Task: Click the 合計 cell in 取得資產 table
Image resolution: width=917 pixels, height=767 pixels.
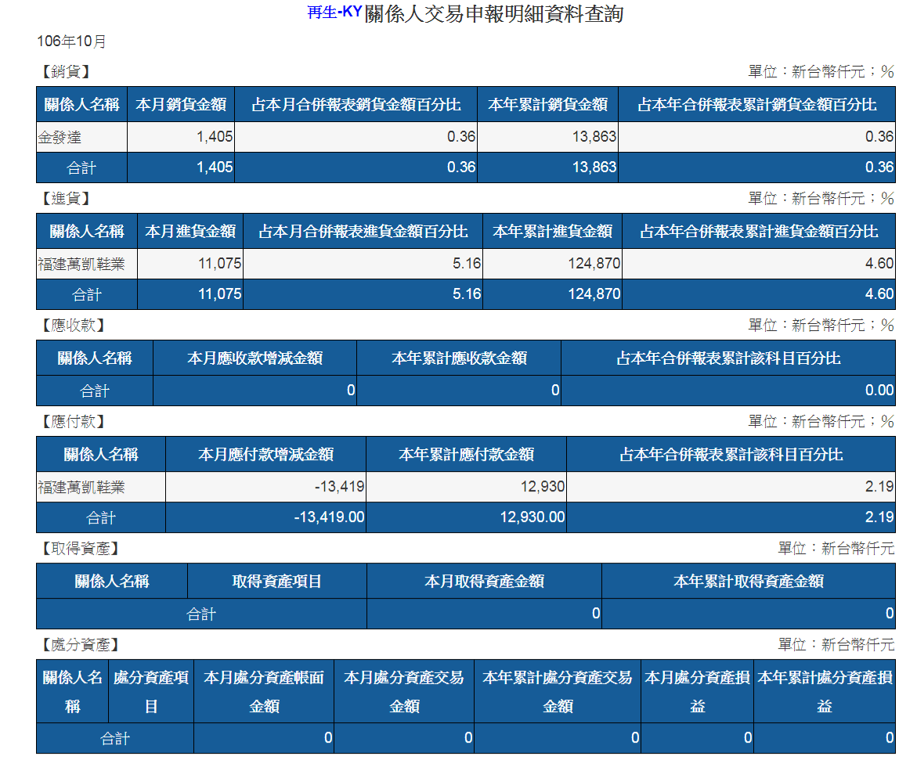Action: point(201,614)
